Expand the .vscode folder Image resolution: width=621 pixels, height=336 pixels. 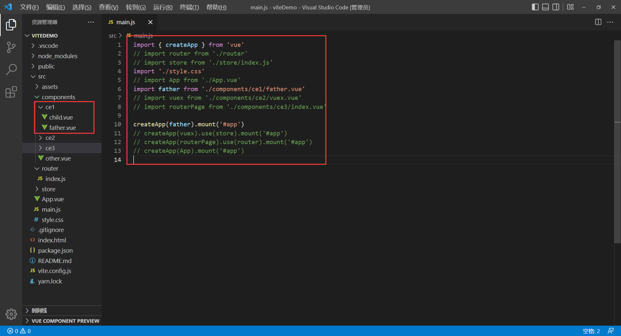[62, 46]
